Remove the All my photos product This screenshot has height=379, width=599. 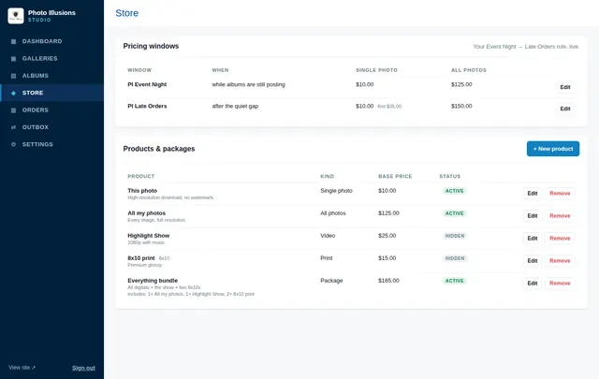[560, 216]
